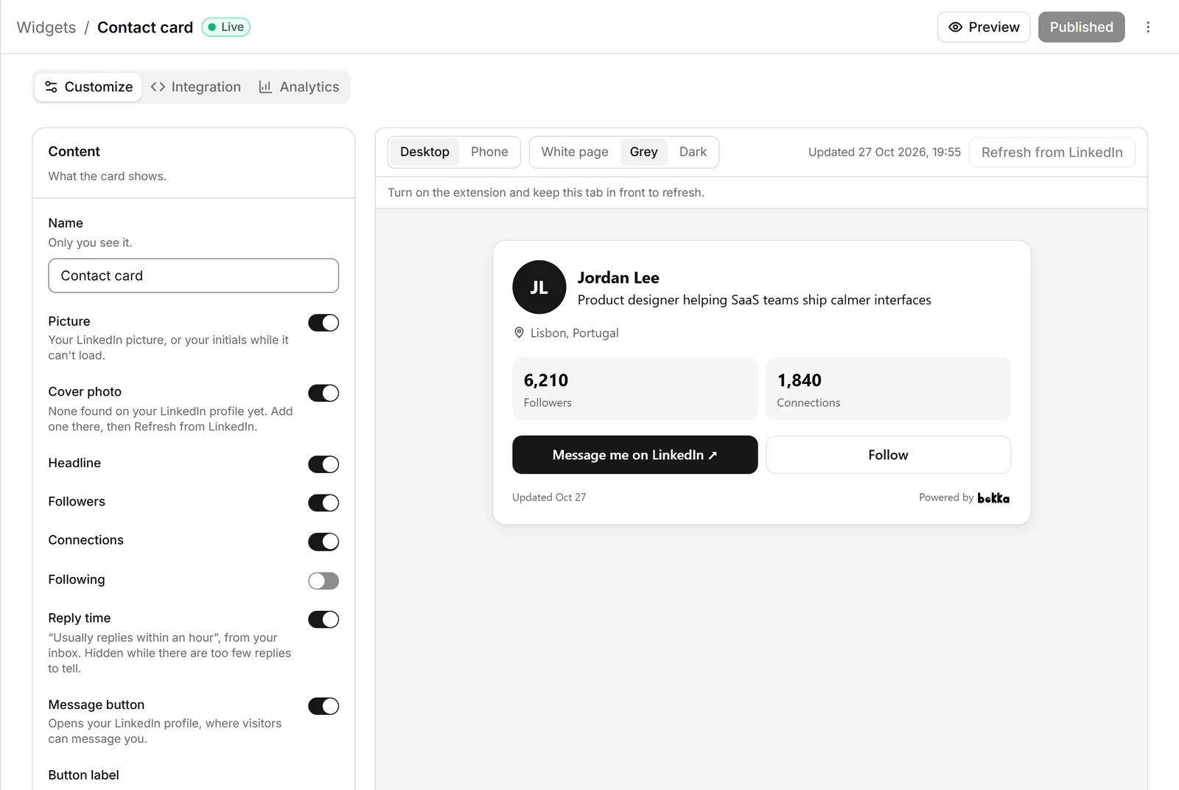Click the Name input field
The image size is (1179, 790).
coord(193,276)
